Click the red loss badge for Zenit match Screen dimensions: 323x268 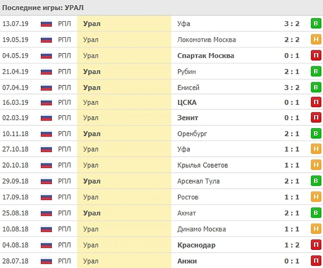pos(315,118)
